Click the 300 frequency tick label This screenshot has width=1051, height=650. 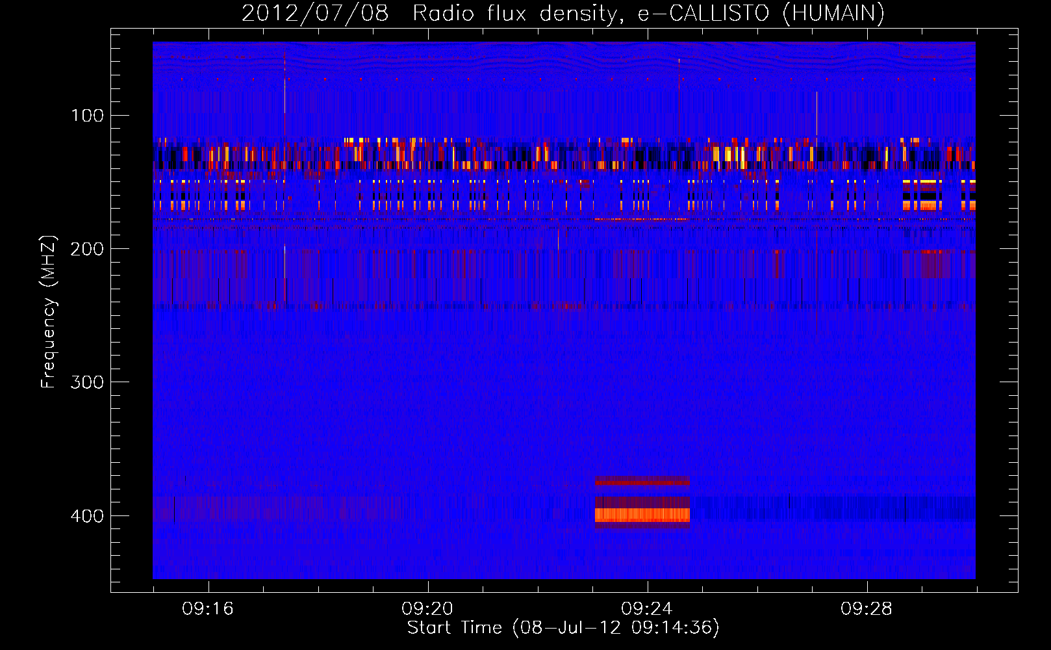88,382
